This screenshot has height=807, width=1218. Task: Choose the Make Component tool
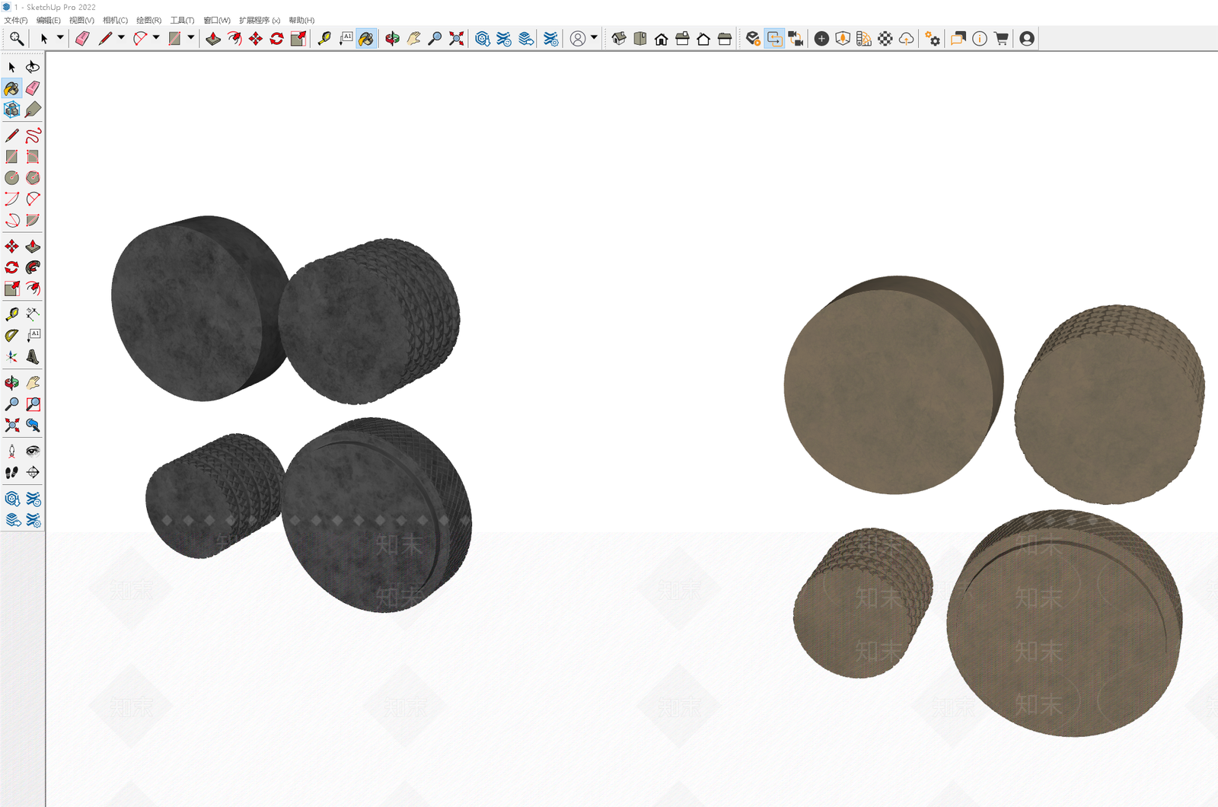point(11,110)
